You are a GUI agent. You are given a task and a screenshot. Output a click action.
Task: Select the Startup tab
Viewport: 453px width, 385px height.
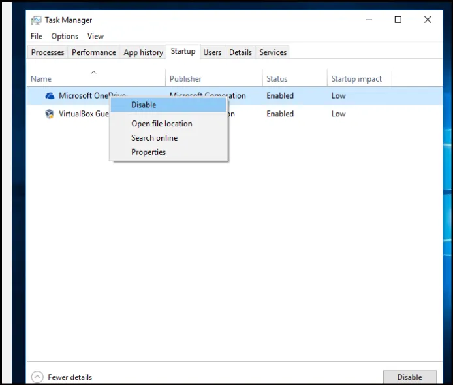pos(183,51)
